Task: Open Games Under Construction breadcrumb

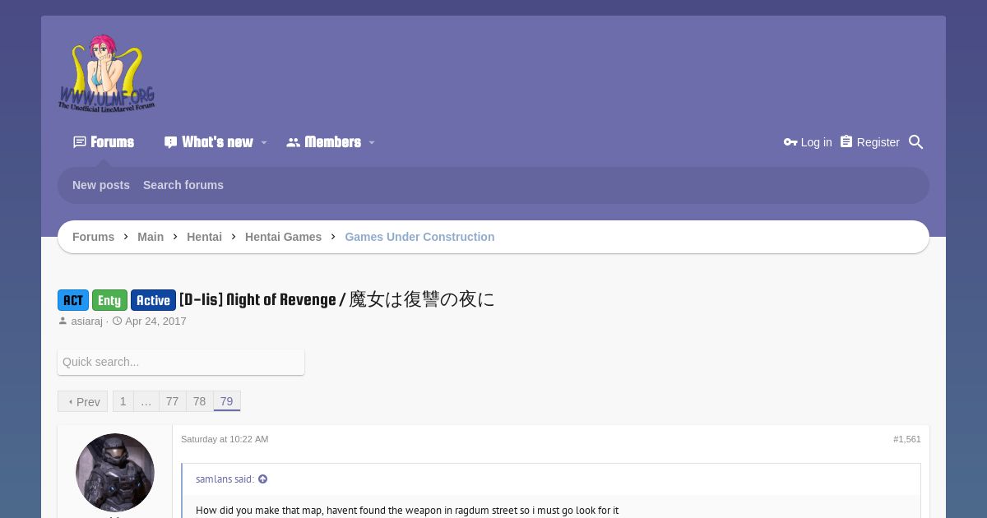Action: 419,237
